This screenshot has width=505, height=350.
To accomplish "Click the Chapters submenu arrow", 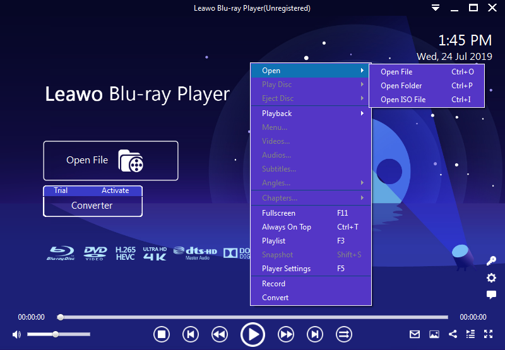I will point(362,198).
